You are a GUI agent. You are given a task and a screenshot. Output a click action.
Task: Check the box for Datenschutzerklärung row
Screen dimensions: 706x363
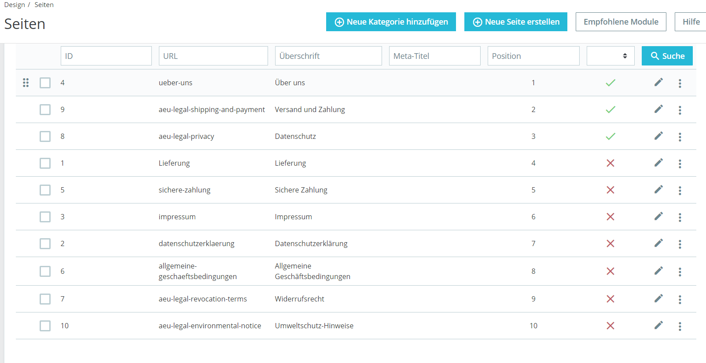coord(45,243)
